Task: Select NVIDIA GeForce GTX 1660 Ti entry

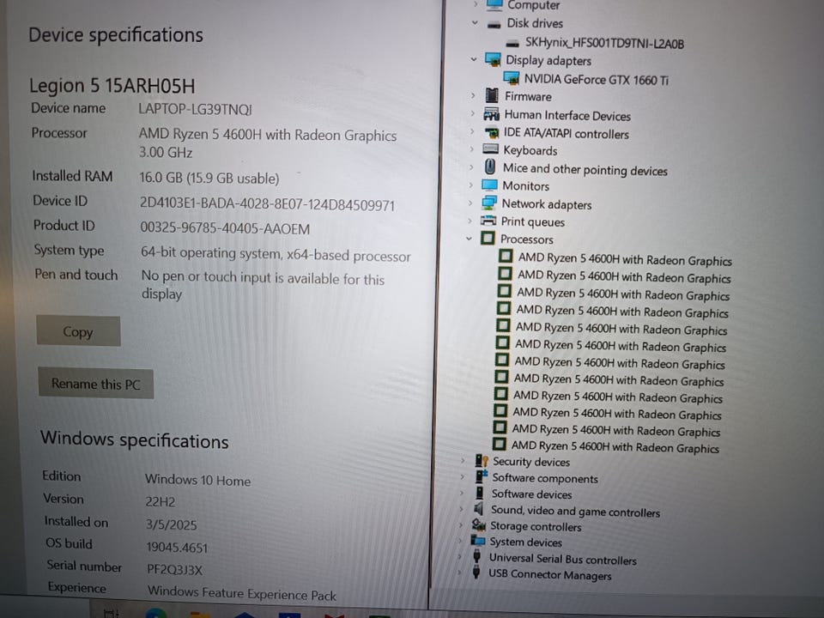Action: [596, 79]
